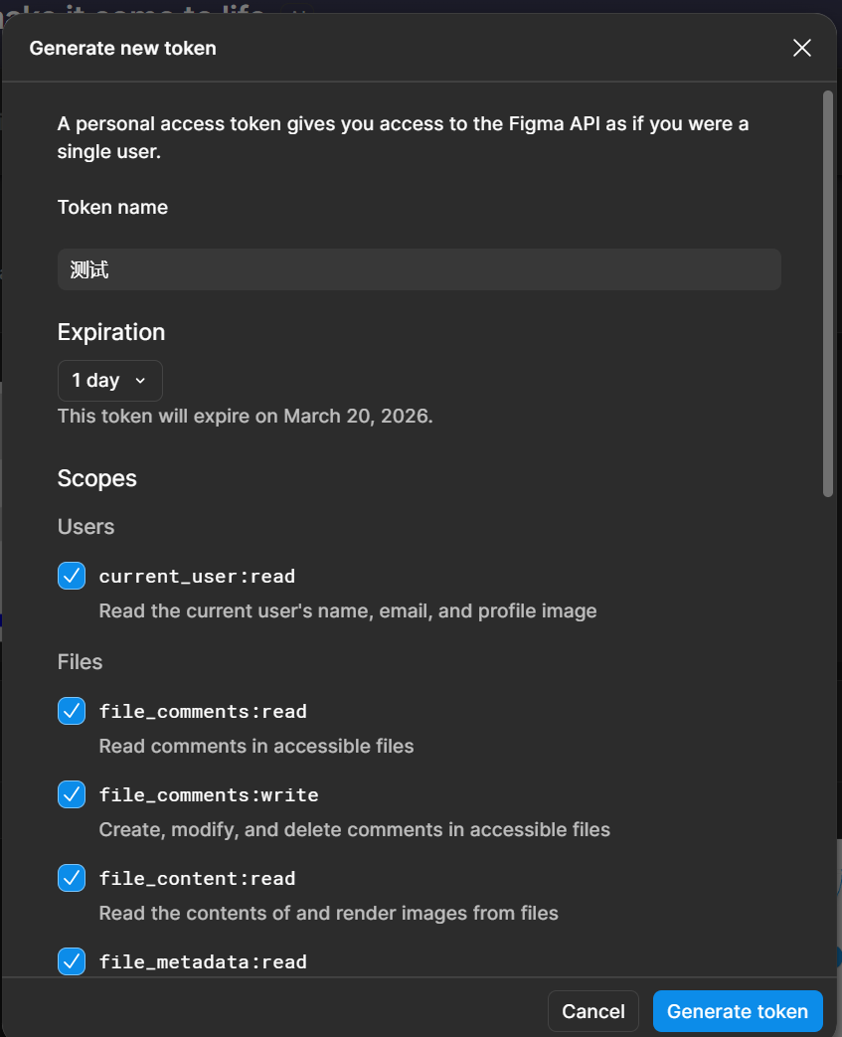This screenshot has width=842, height=1037.
Task: Uncheck the current_user:read checkbox
Action: (72, 576)
